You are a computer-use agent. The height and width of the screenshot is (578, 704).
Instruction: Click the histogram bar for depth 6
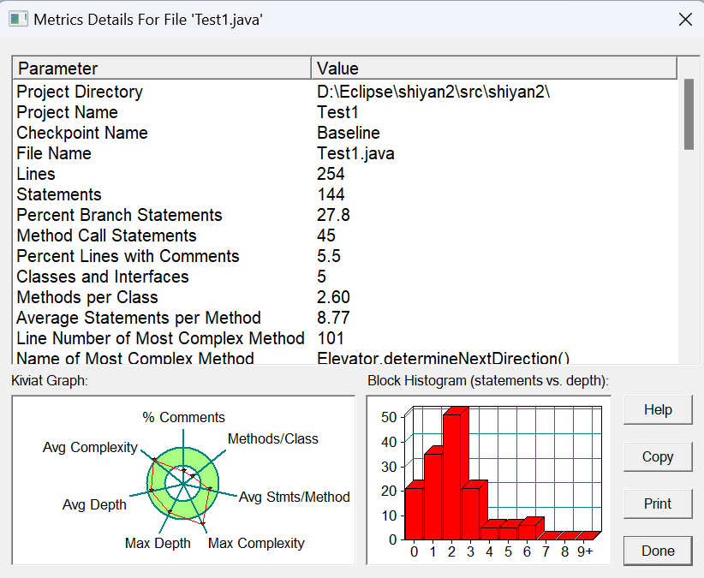(527, 533)
